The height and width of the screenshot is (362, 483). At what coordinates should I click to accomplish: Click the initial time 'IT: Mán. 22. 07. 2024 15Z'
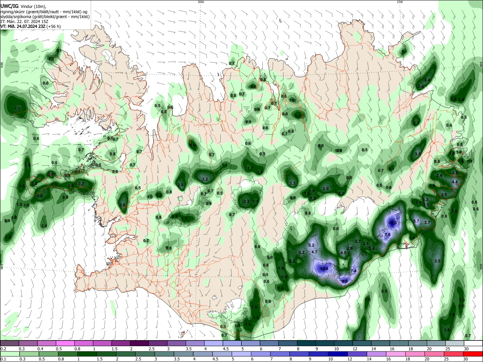tap(25, 21)
